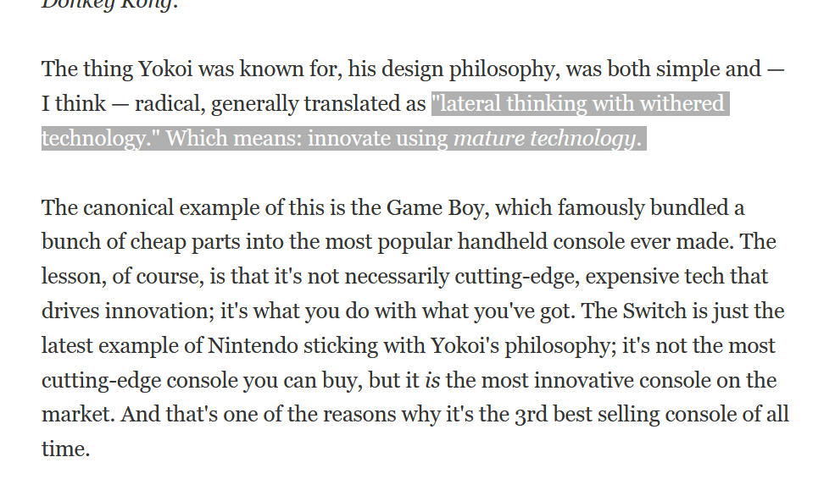
Task: Click the highlighted phrase "lateral thinking with withered"
Action: pyautogui.click(x=578, y=104)
